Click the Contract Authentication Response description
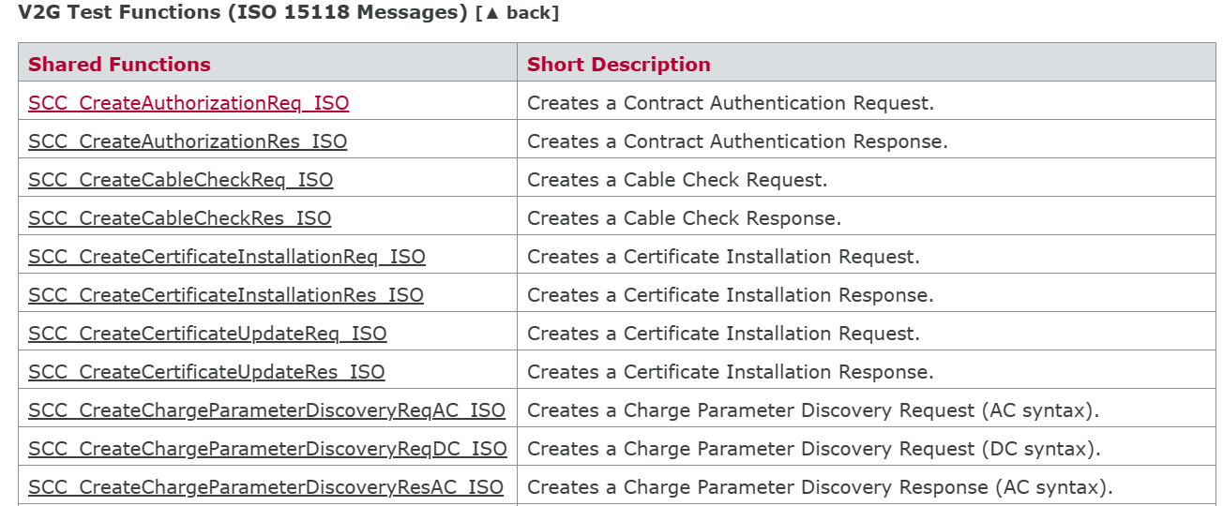The width and height of the screenshot is (1223, 506). pyautogui.click(x=737, y=141)
